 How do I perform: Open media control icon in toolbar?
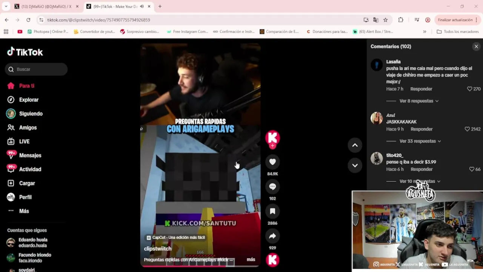[417, 20]
